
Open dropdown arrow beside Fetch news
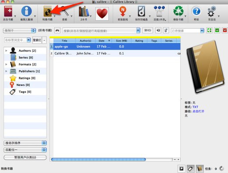pyautogui.click(x=130, y=16)
